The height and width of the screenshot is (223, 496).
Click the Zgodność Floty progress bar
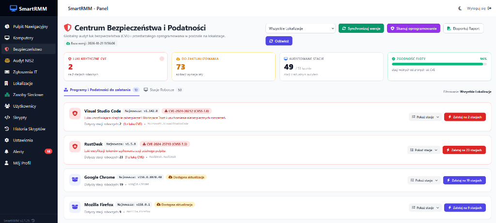click(x=439, y=64)
